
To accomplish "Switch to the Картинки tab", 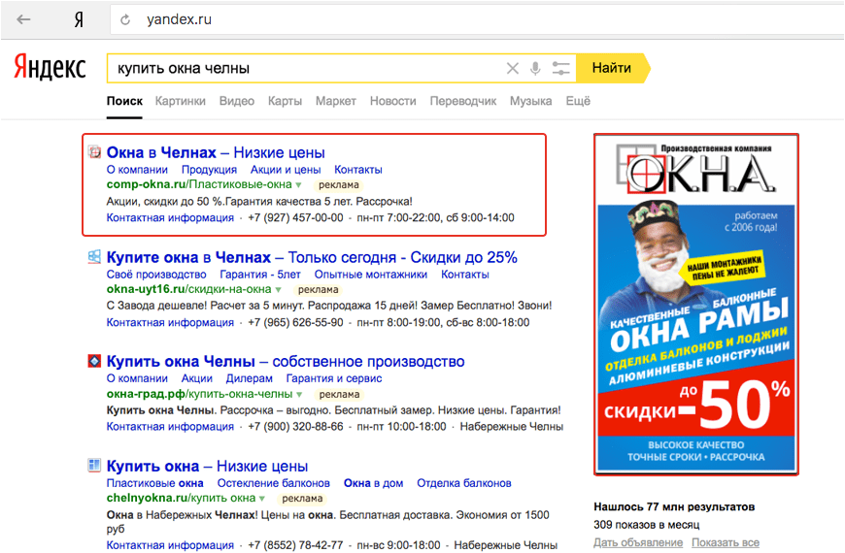I will point(181,101).
